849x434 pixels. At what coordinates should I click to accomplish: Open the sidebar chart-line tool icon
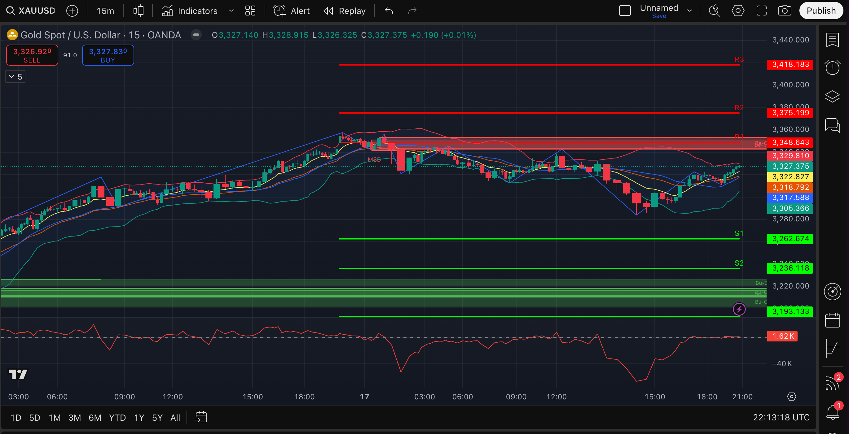(x=833, y=348)
